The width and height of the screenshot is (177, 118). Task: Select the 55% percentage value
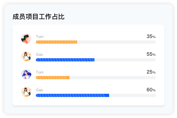[151, 54]
